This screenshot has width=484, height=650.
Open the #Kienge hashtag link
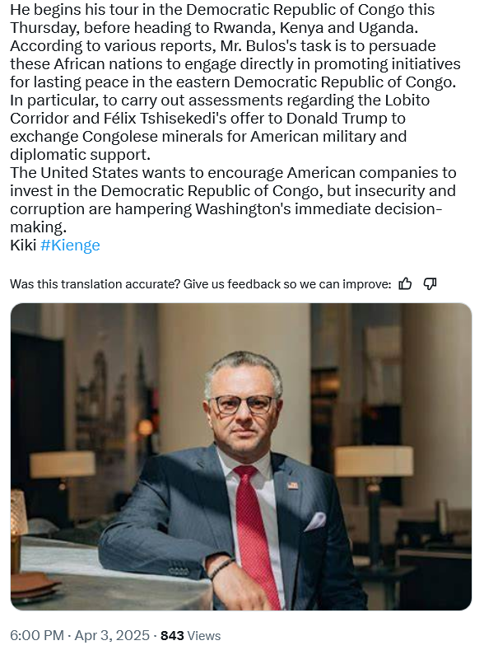click(71, 245)
